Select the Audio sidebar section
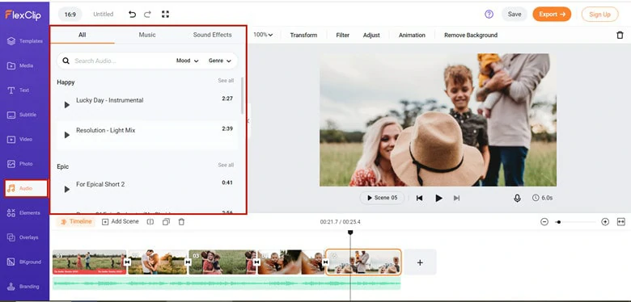Image resolution: width=631 pixels, height=302 pixels. [26, 188]
